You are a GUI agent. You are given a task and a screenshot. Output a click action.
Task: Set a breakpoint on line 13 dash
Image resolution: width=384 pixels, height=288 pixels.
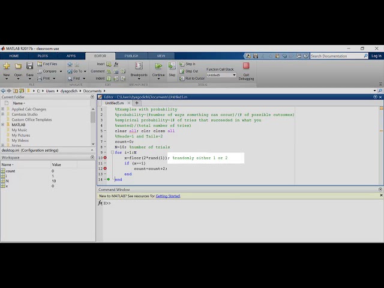click(x=105, y=174)
